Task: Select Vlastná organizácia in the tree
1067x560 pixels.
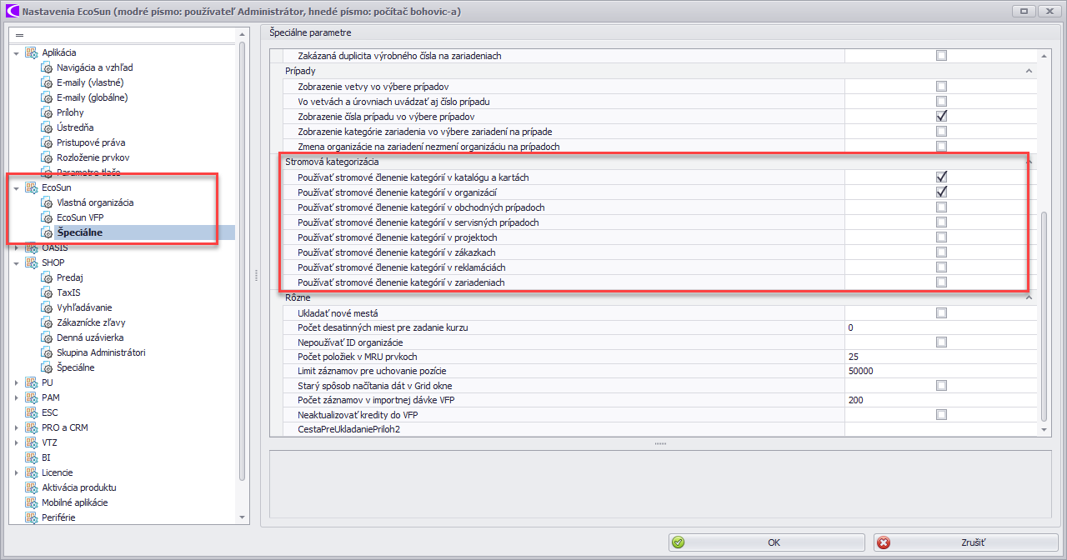Action: click(95, 202)
